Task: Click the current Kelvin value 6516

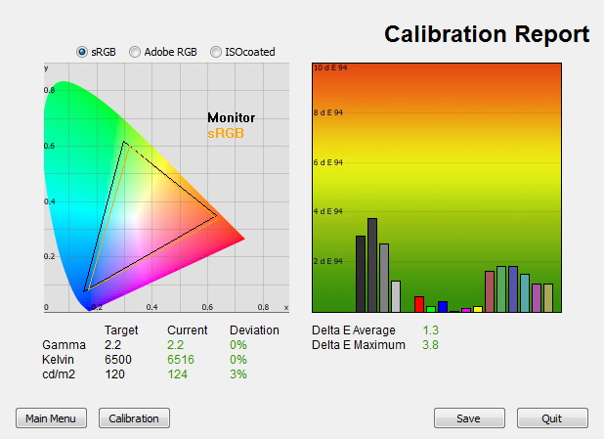Action: click(x=181, y=359)
